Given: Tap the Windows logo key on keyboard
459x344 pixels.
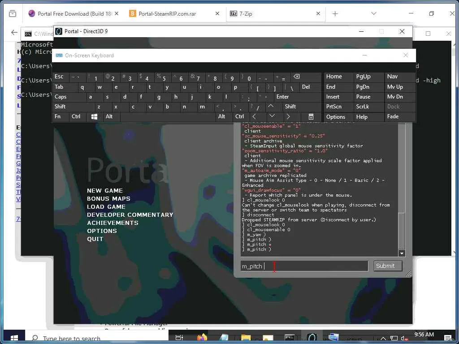Looking at the screenshot, I should (94, 117).
